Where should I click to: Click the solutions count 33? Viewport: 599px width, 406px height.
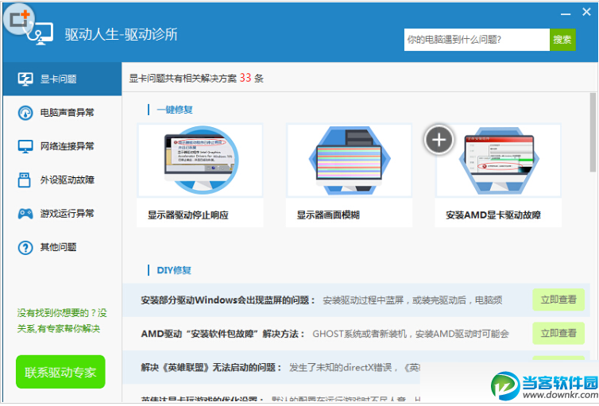point(245,78)
